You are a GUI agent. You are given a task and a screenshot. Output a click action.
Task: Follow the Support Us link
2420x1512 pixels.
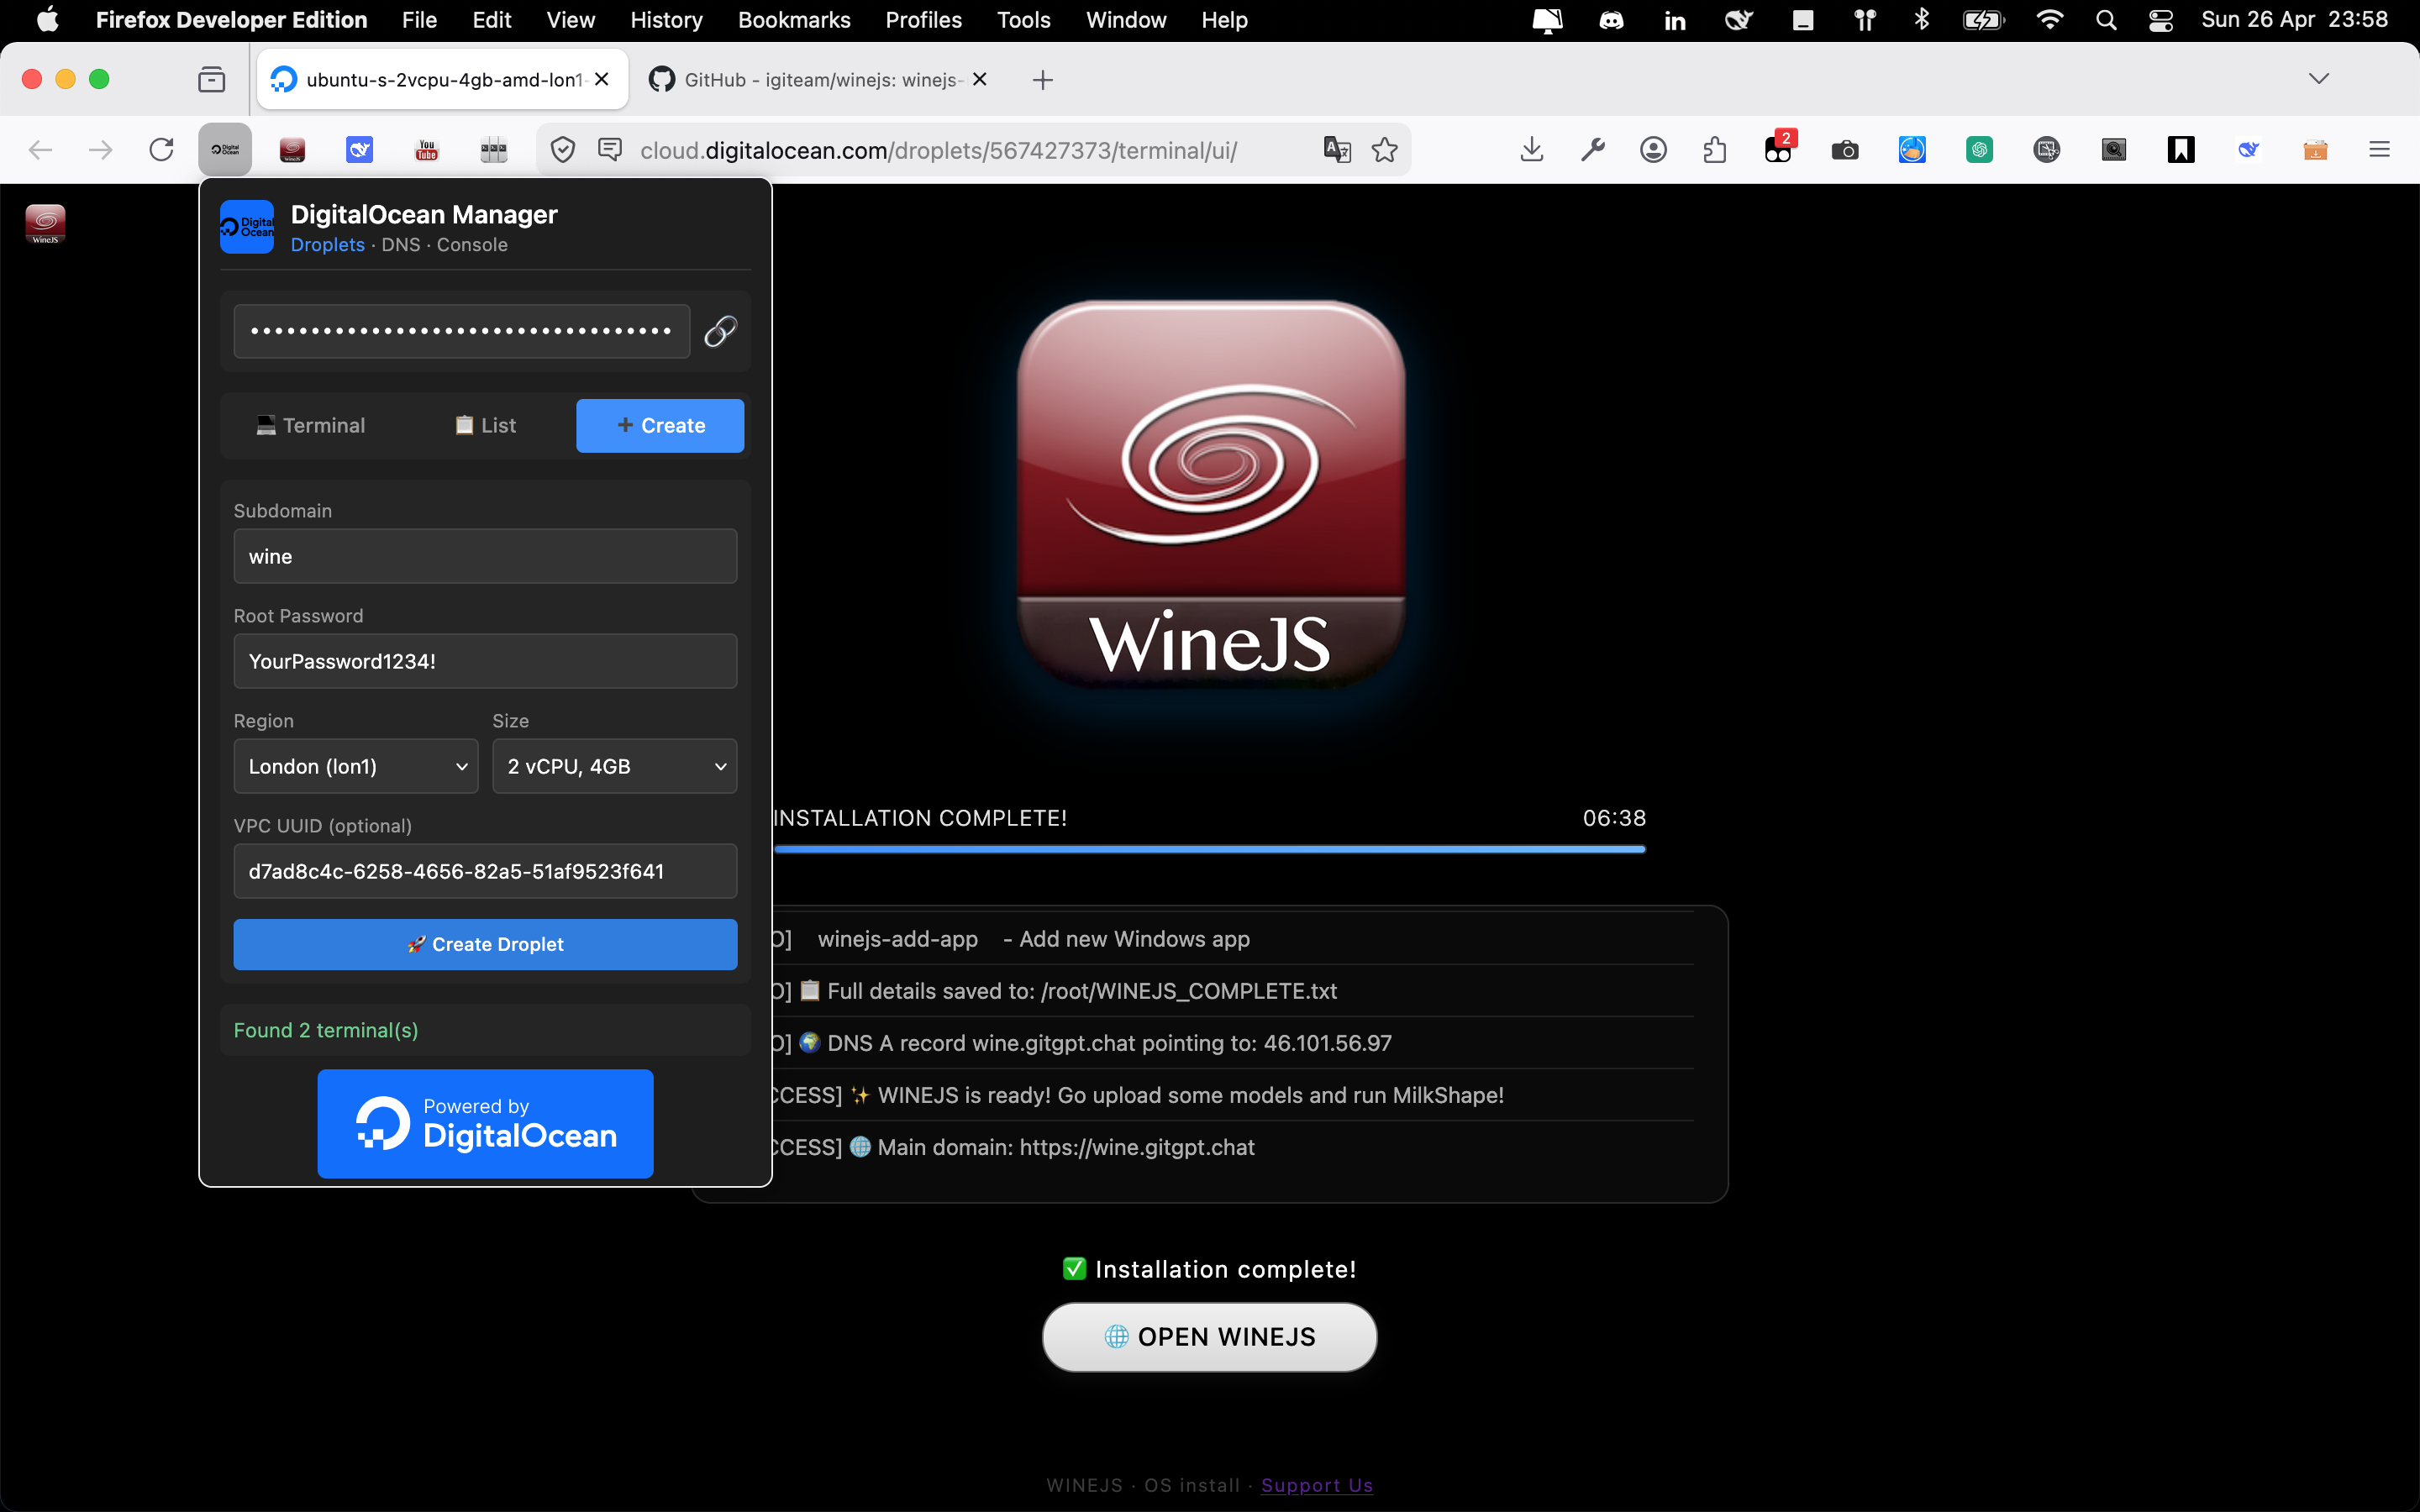click(1317, 1485)
